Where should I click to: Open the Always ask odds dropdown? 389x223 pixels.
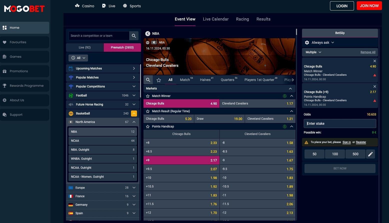(x=323, y=42)
